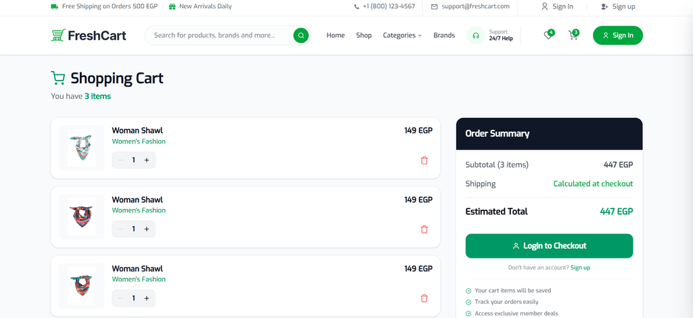Screen dimensions: 693x318
Task: Remove the second Woman Shawl with trash icon
Action: 424,229
